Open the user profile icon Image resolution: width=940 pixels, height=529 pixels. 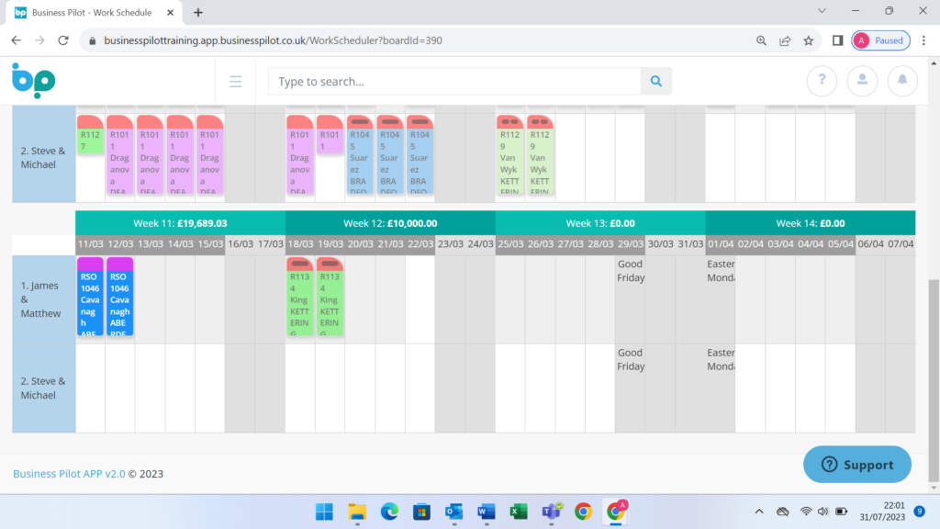(862, 81)
